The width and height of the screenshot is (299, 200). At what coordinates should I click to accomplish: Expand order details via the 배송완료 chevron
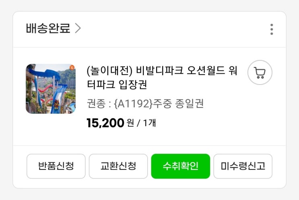click(x=78, y=29)
